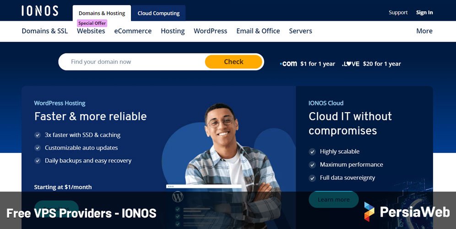Open the Hosting menu
Screen dimensions: 456x229
pos(173,31)
